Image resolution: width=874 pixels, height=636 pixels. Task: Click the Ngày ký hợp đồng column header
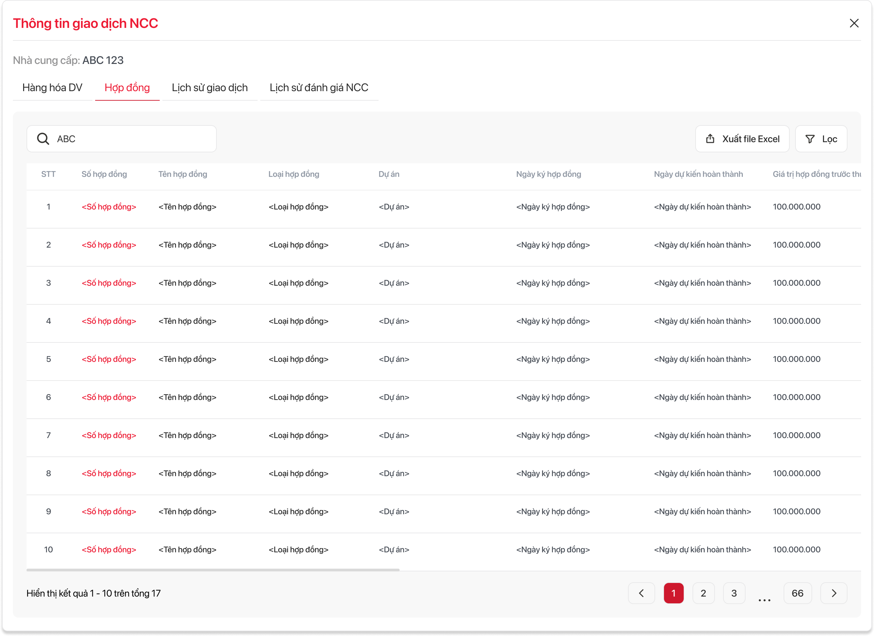[548, 174]
